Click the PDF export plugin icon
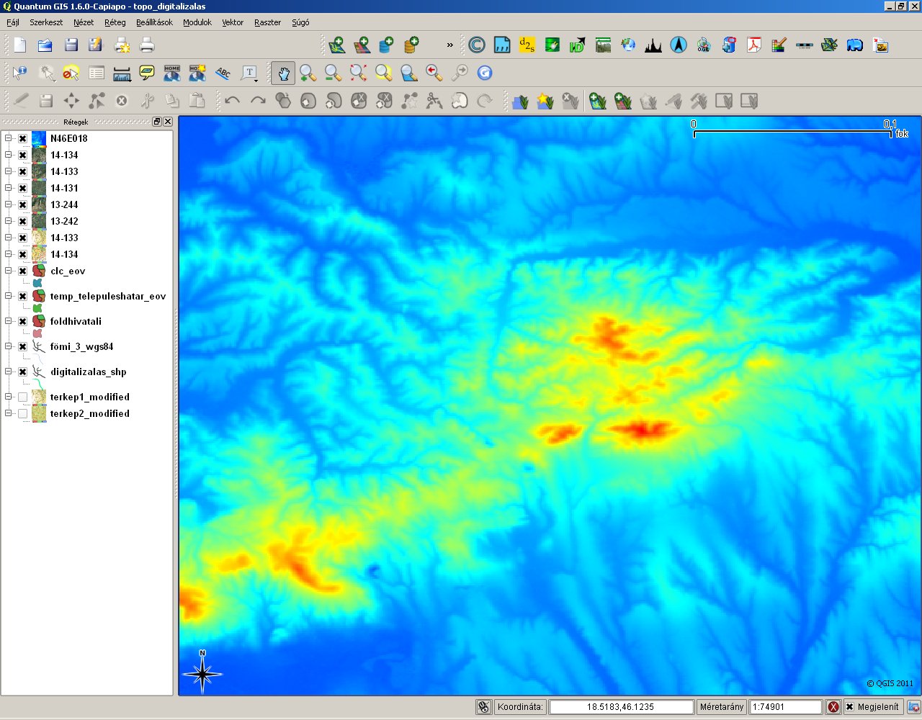922x720 pixels. point(754,45)
